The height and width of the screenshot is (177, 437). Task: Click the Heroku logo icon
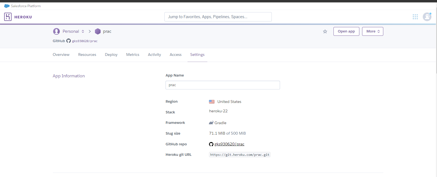[x=8, y=17]
